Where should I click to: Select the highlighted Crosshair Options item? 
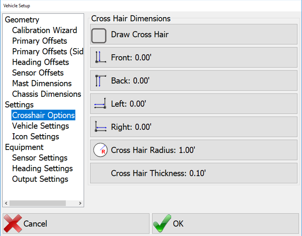pos(43,115)
